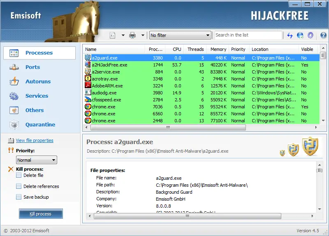Select the smallest shield icon size
The image size is (329, 236).
click(x=283, y=153)
